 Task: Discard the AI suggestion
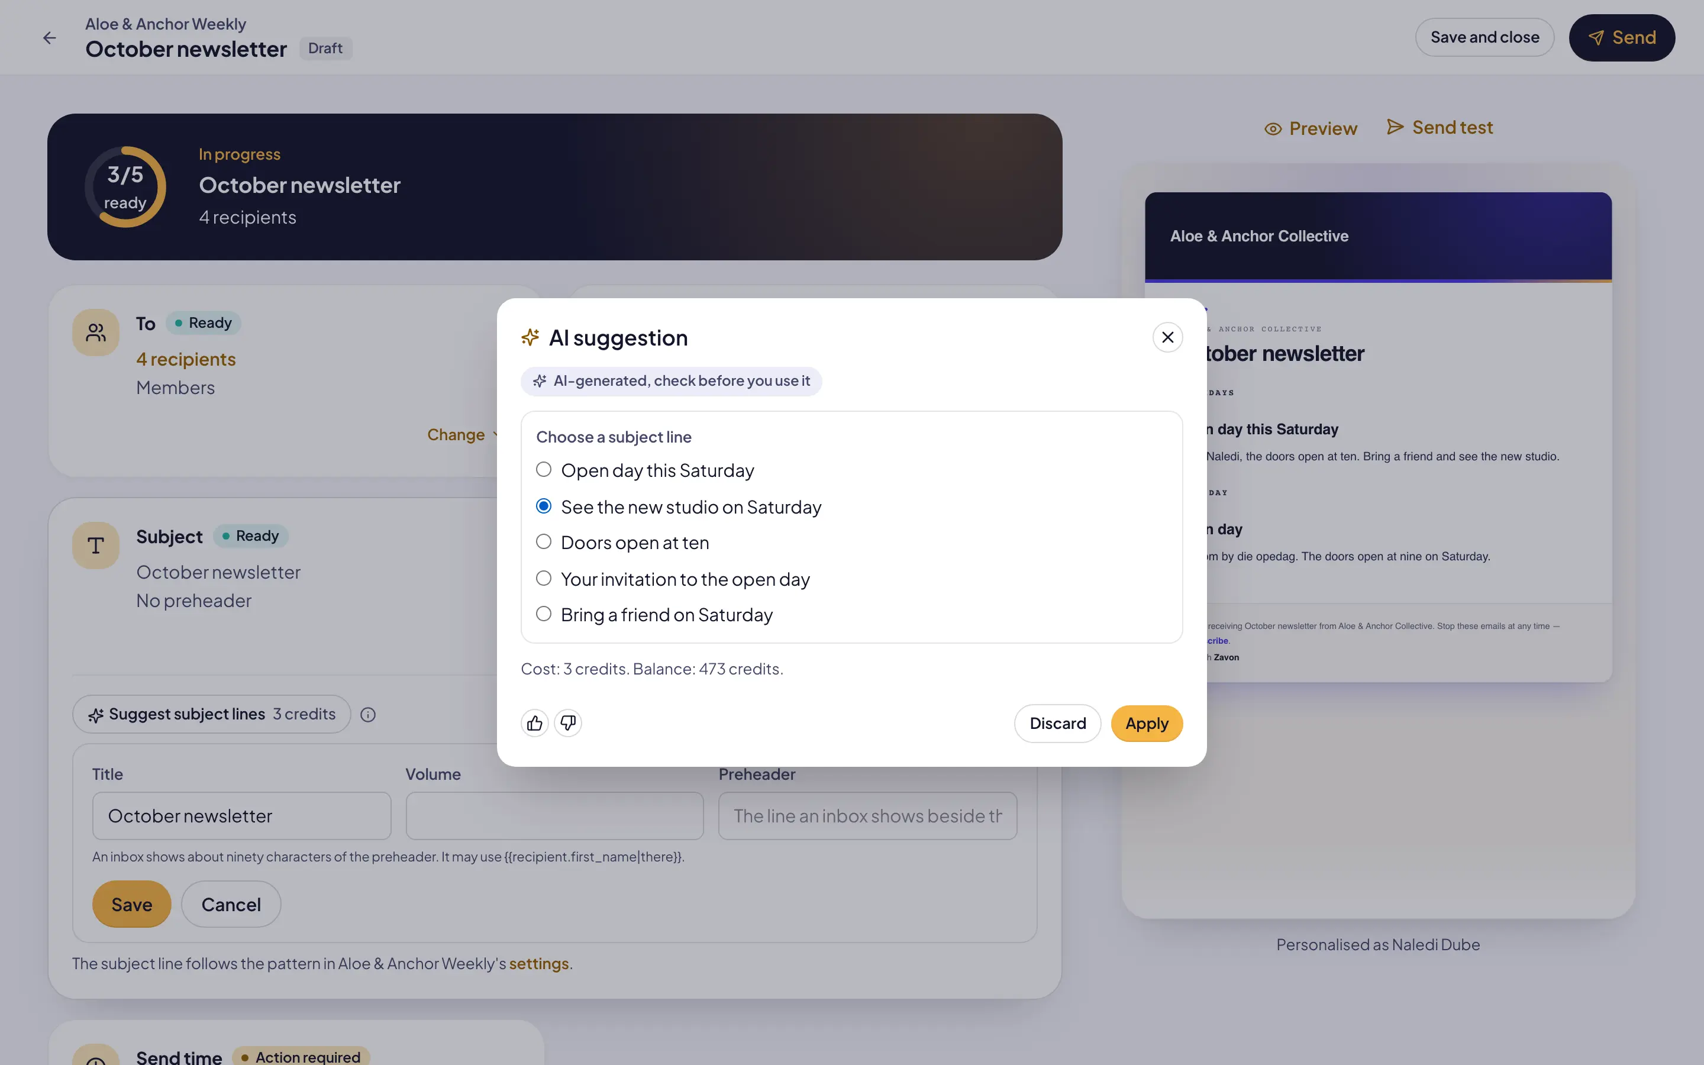pos(1058,724)
